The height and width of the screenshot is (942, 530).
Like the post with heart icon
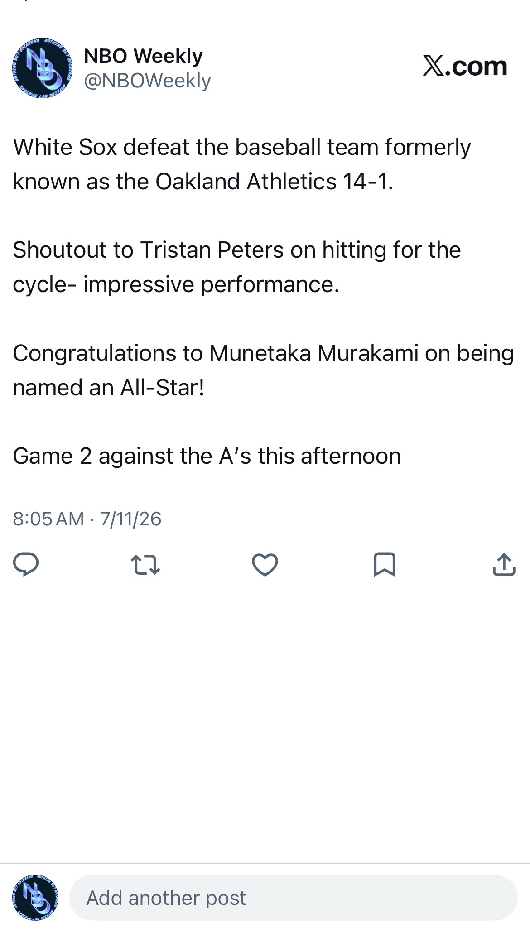[265, 565]
